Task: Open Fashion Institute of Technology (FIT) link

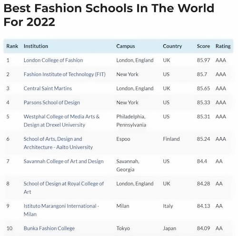Action: coord(65,74)
